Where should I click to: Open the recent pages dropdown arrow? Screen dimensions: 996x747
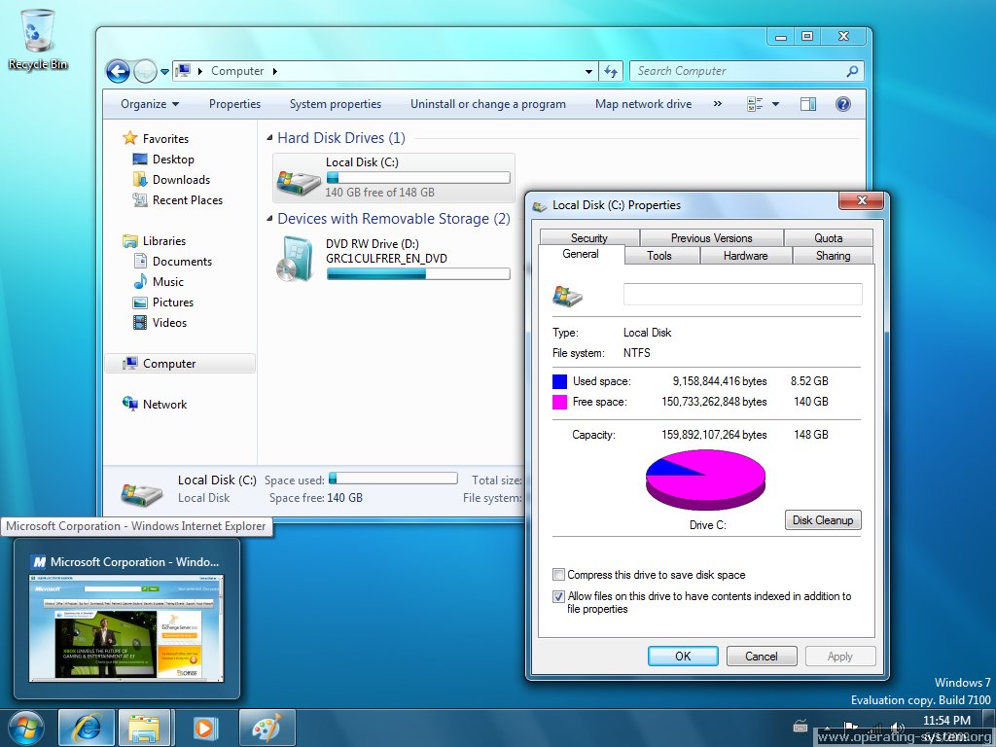[x=164, y=72]
